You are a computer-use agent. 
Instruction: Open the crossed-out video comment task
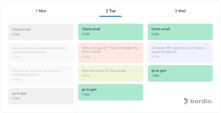[x=41, y=53]
